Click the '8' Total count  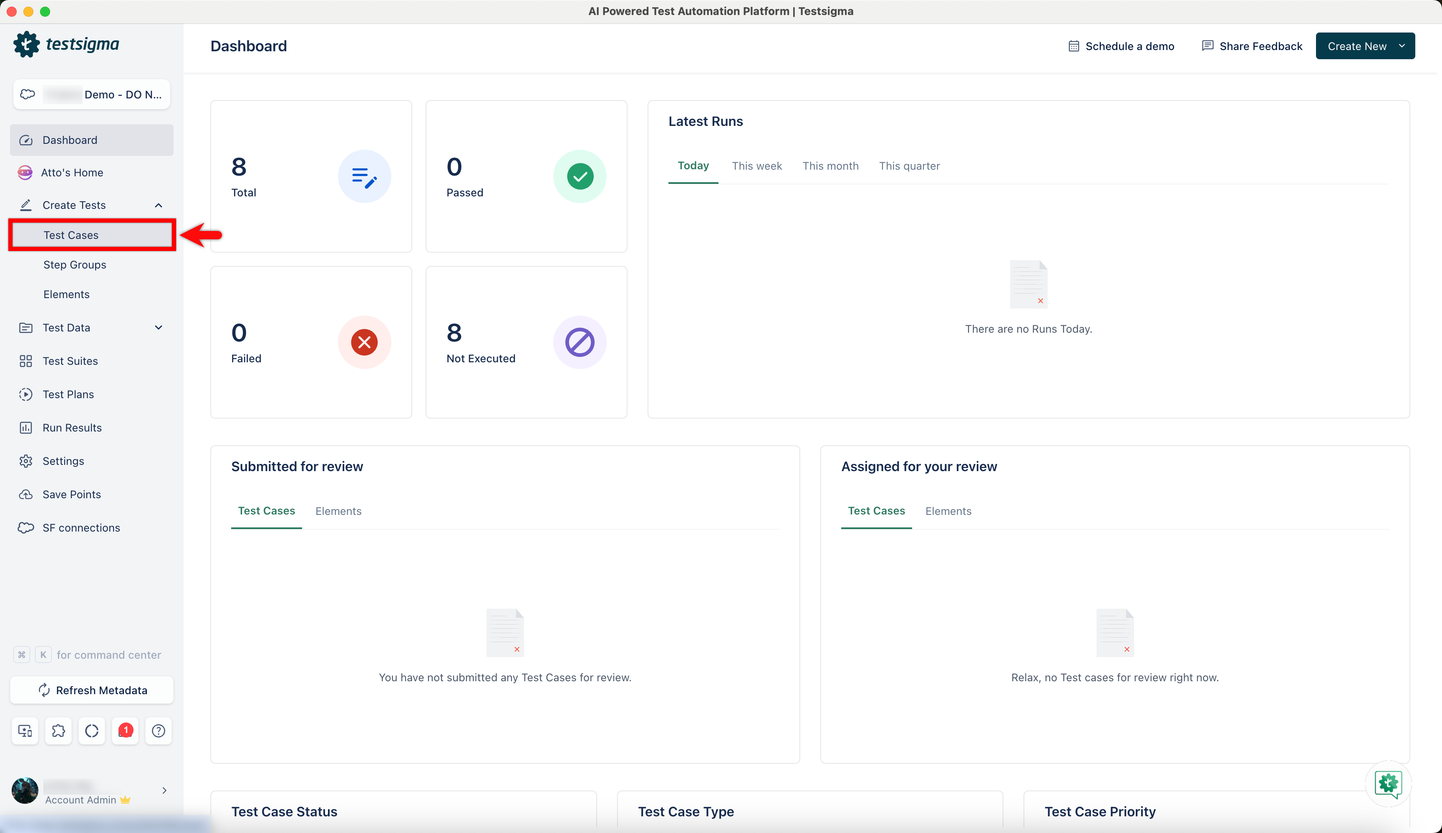click(x=239, y=167)
